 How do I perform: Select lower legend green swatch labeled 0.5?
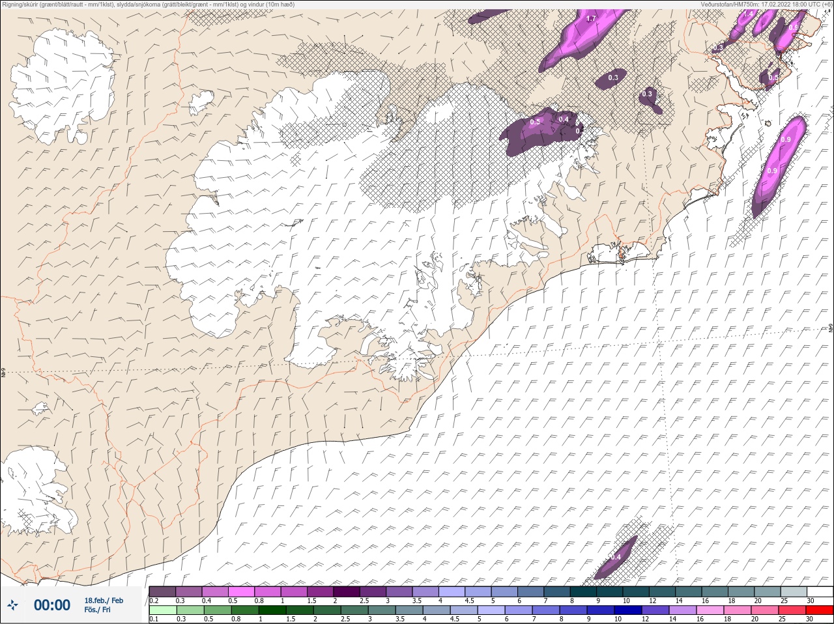click(217, 610)
